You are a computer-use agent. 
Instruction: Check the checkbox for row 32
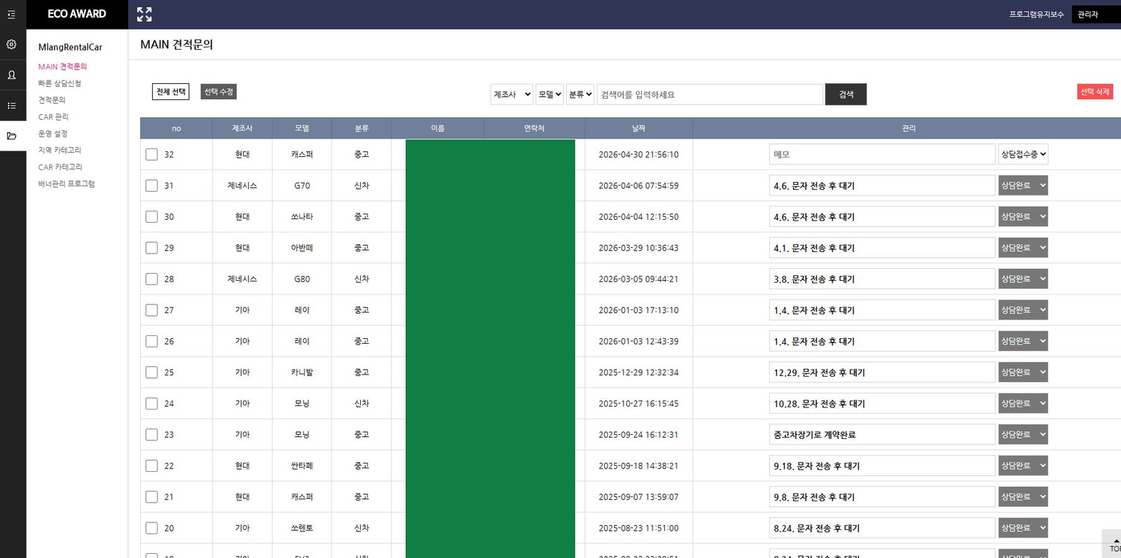(151, 154)
